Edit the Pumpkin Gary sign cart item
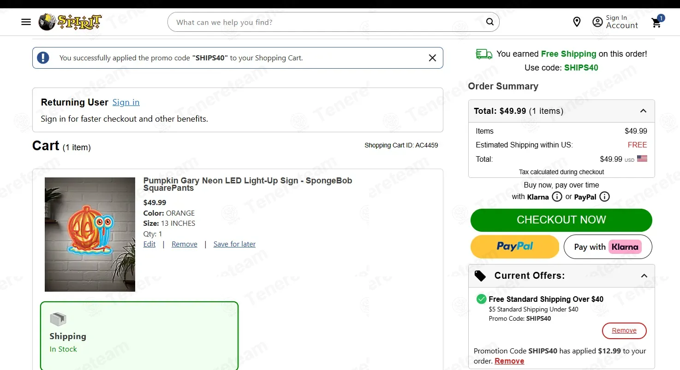The image size is (680, 370). click(149, 244)
